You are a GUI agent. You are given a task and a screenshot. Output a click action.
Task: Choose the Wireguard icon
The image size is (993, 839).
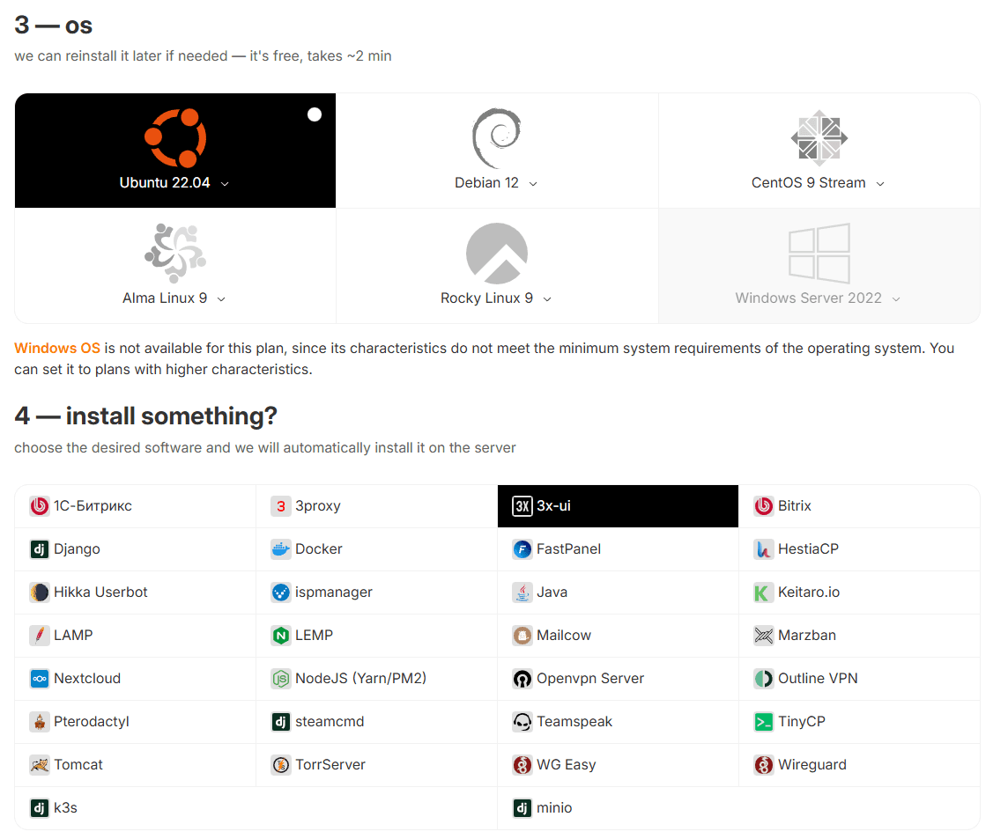pos(763,765)
